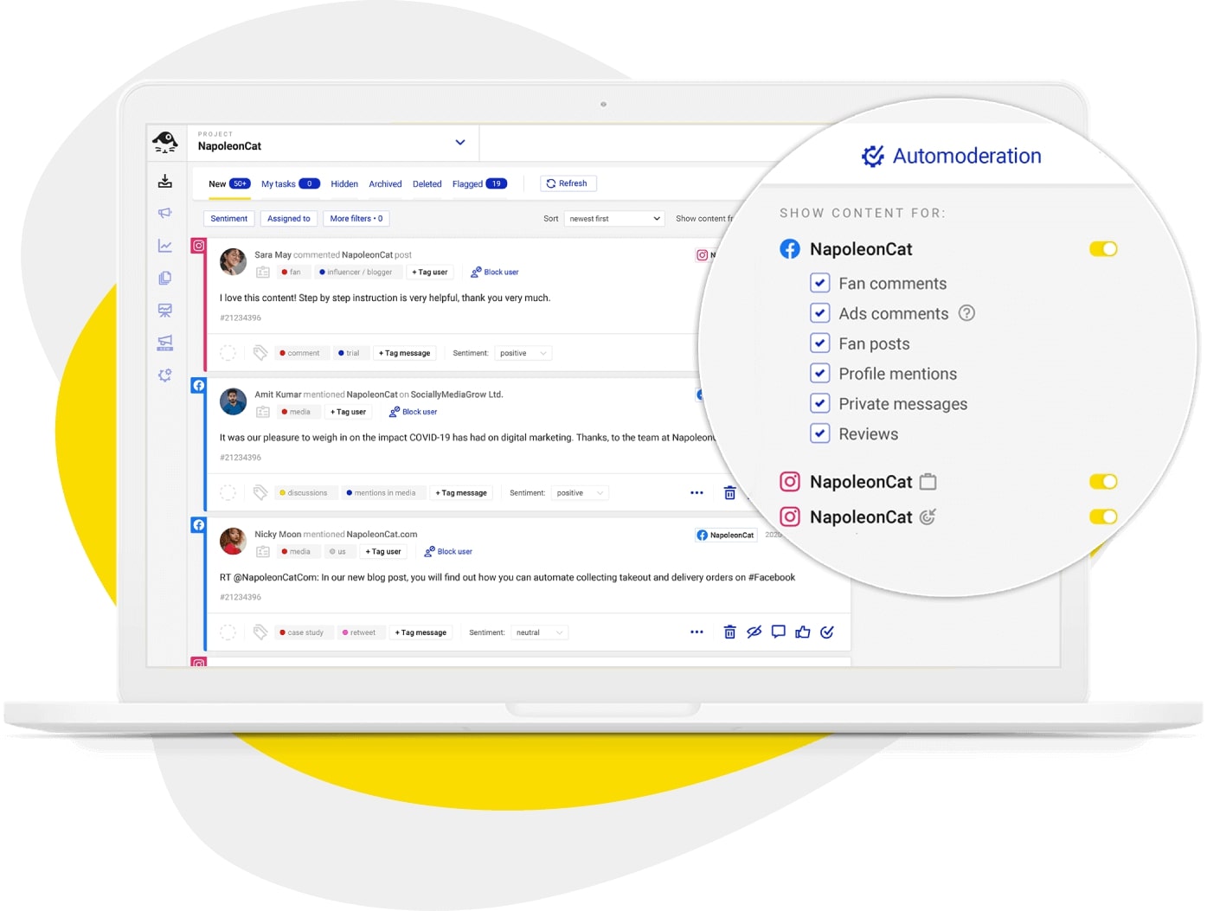Reply to Nicky Moon's message via comment icon

pos(779,632)
